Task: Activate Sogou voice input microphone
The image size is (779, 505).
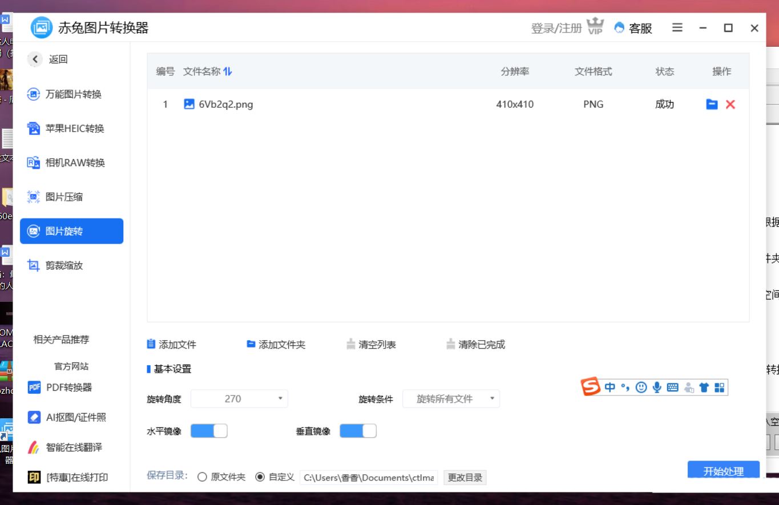Action: (657, 387)
